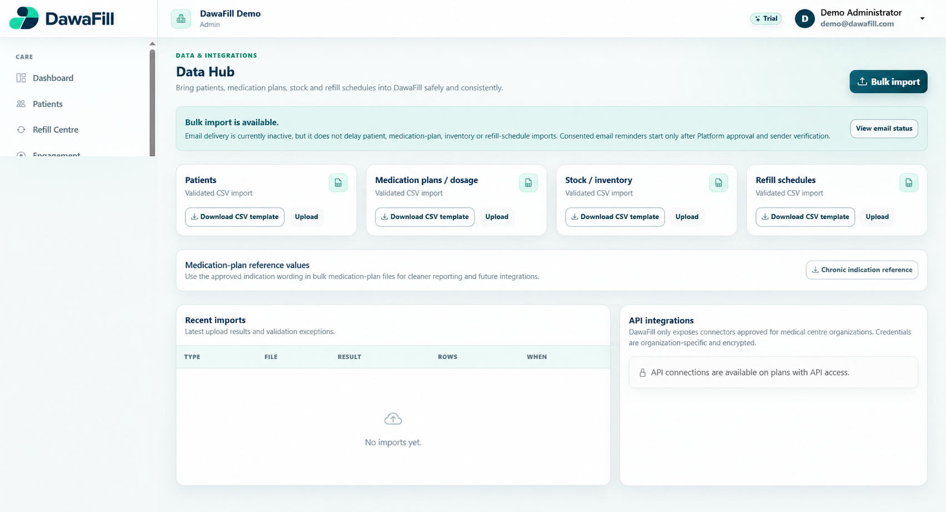The width and height of the screenshot is (946, 512).
Task: Upload a Stock / inventory CSV
Action: [x=687, y=217]
